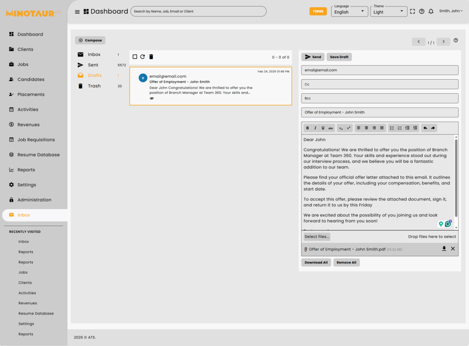Enter full screen mode
This screenshot has width=469, height=346.
click(x=413, y=11)
